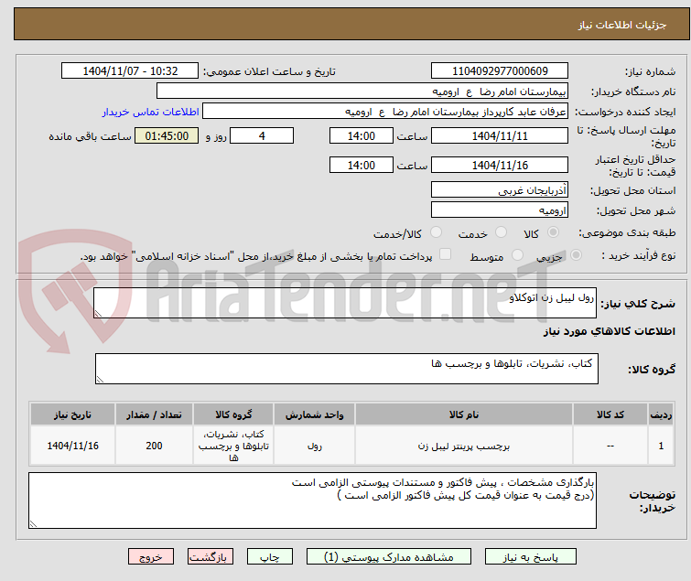Select the کالا/خدمت radio button
The image size is (691, 581).
[436, 232]
